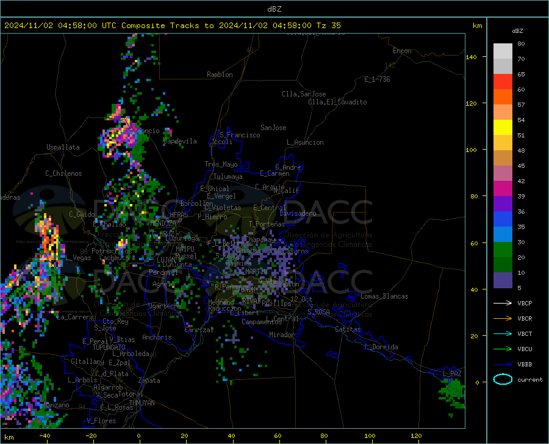The image size is (549, 444).
Task: Click the cyan VBCT arrow legend icon
Action: point(503,333)
